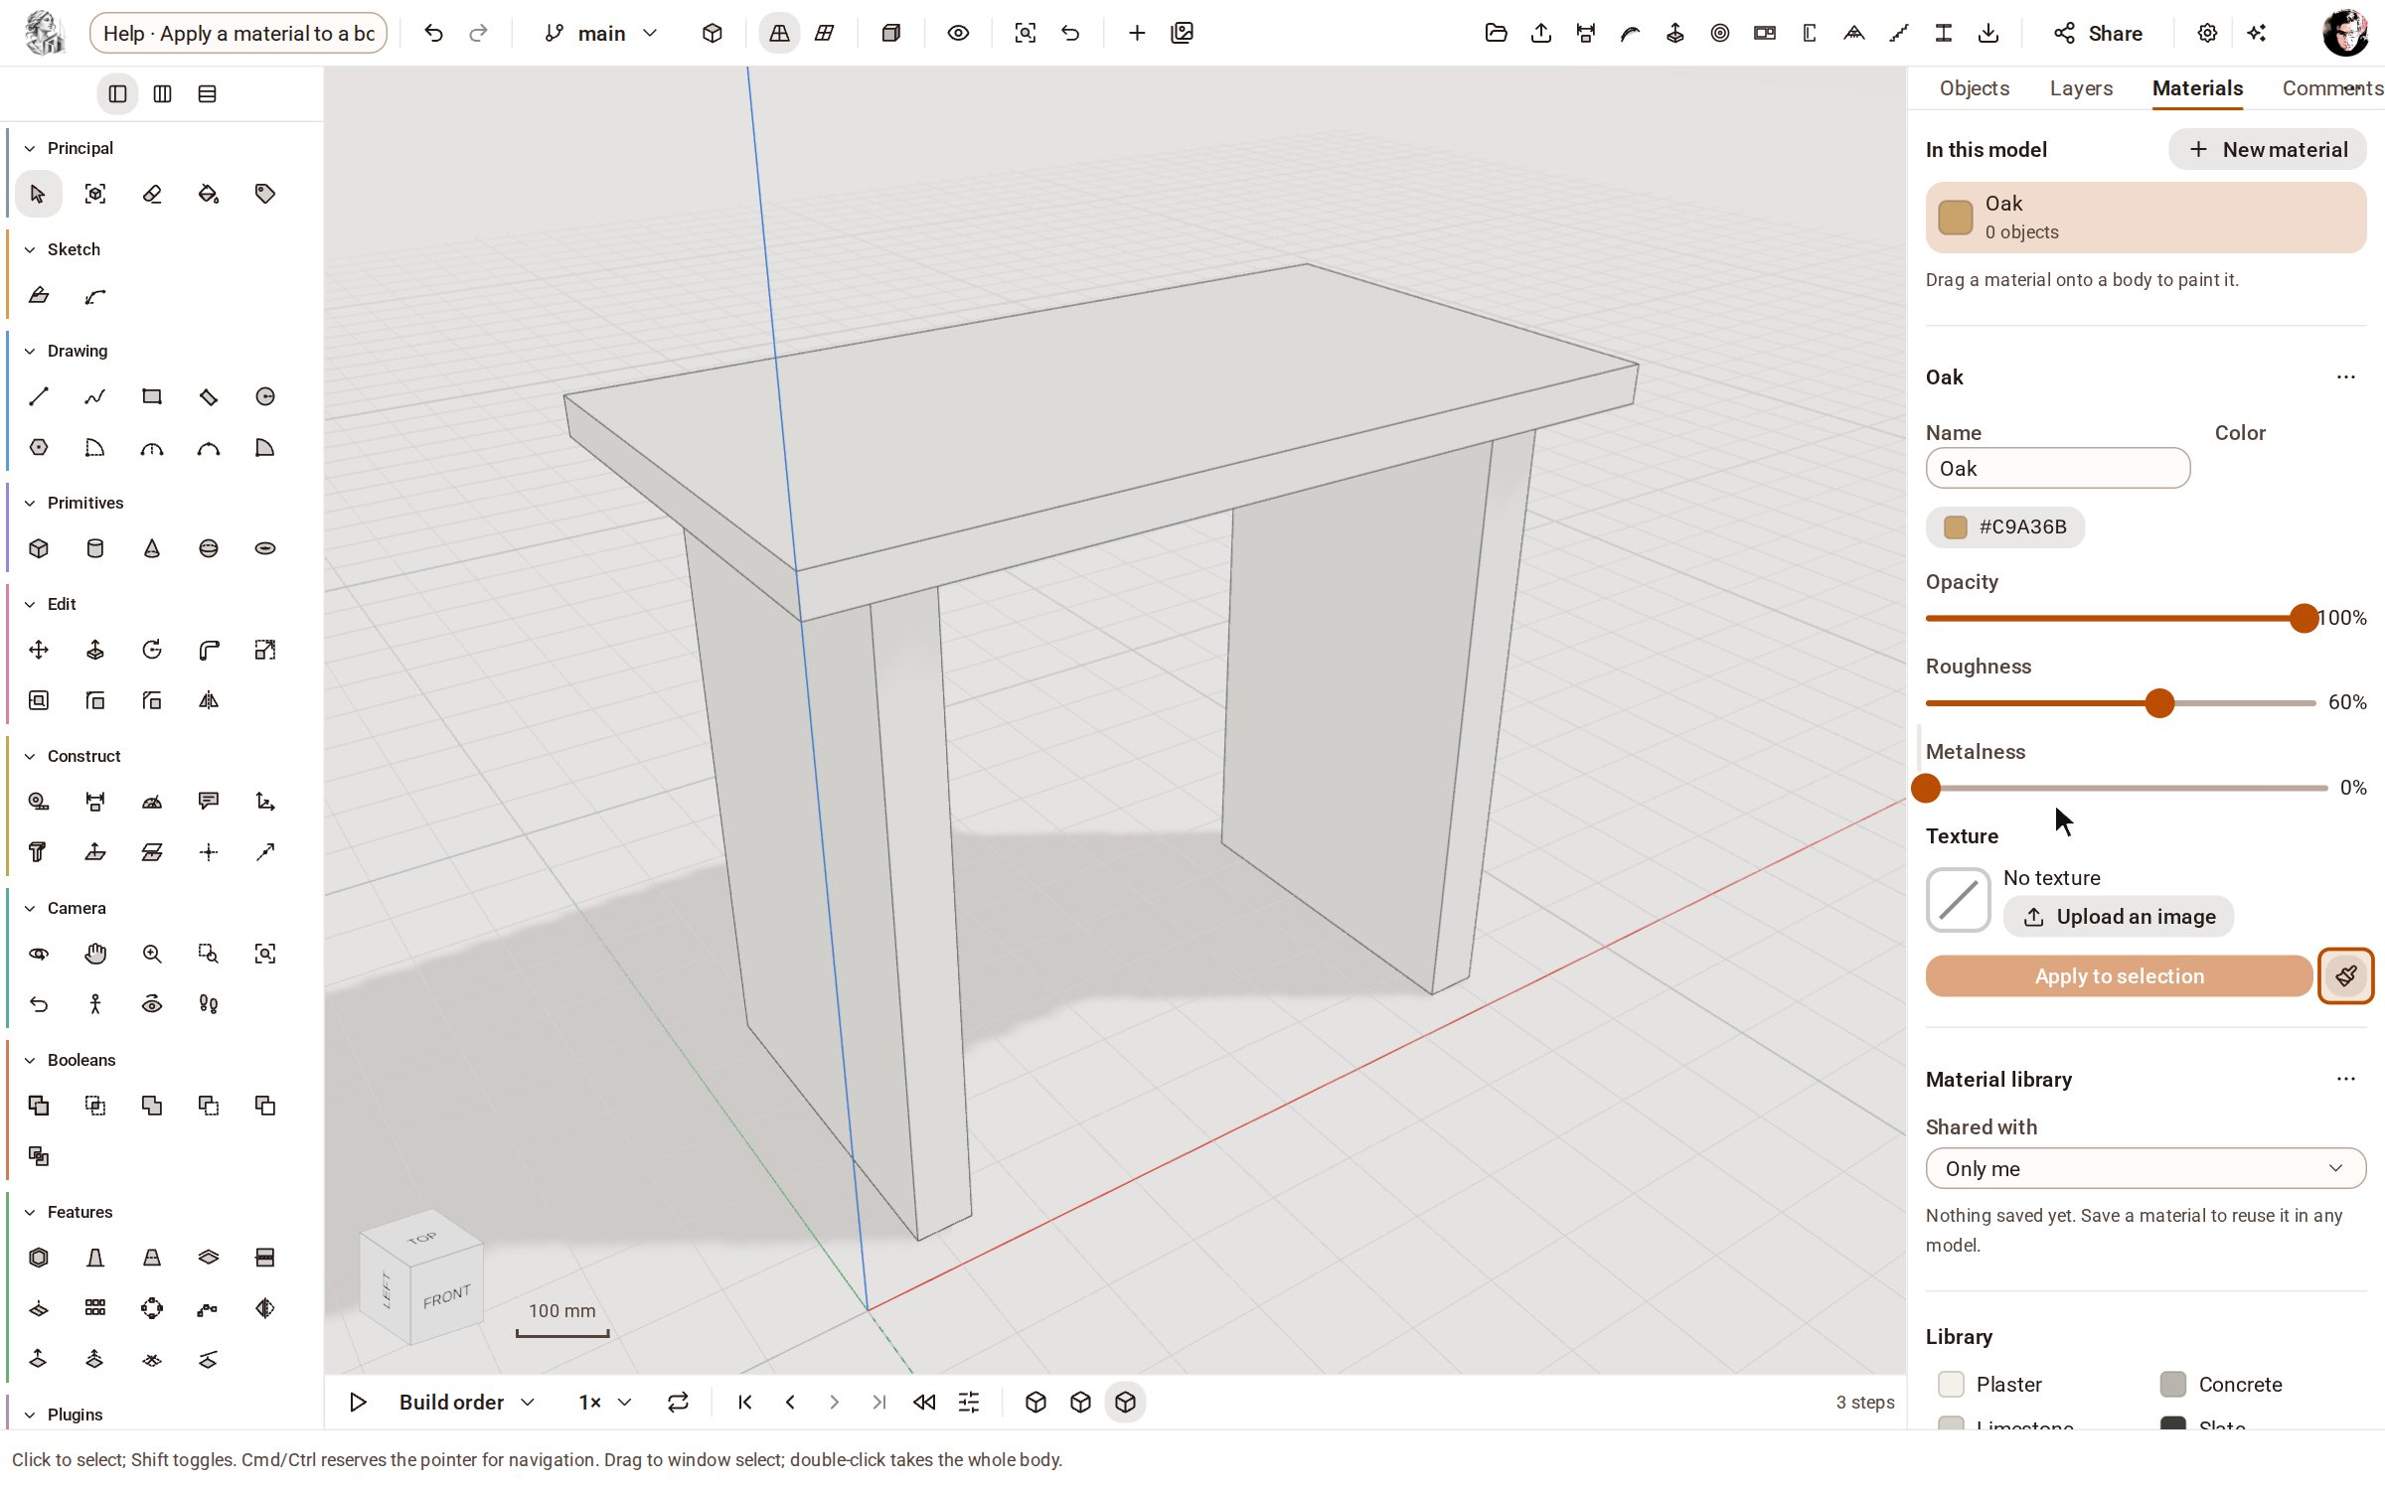Click the New material button
This screenshot has width=2385, height=1490.
click(2267, 149)
